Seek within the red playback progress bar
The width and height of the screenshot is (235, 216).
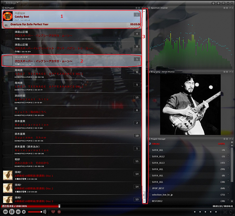31,206
